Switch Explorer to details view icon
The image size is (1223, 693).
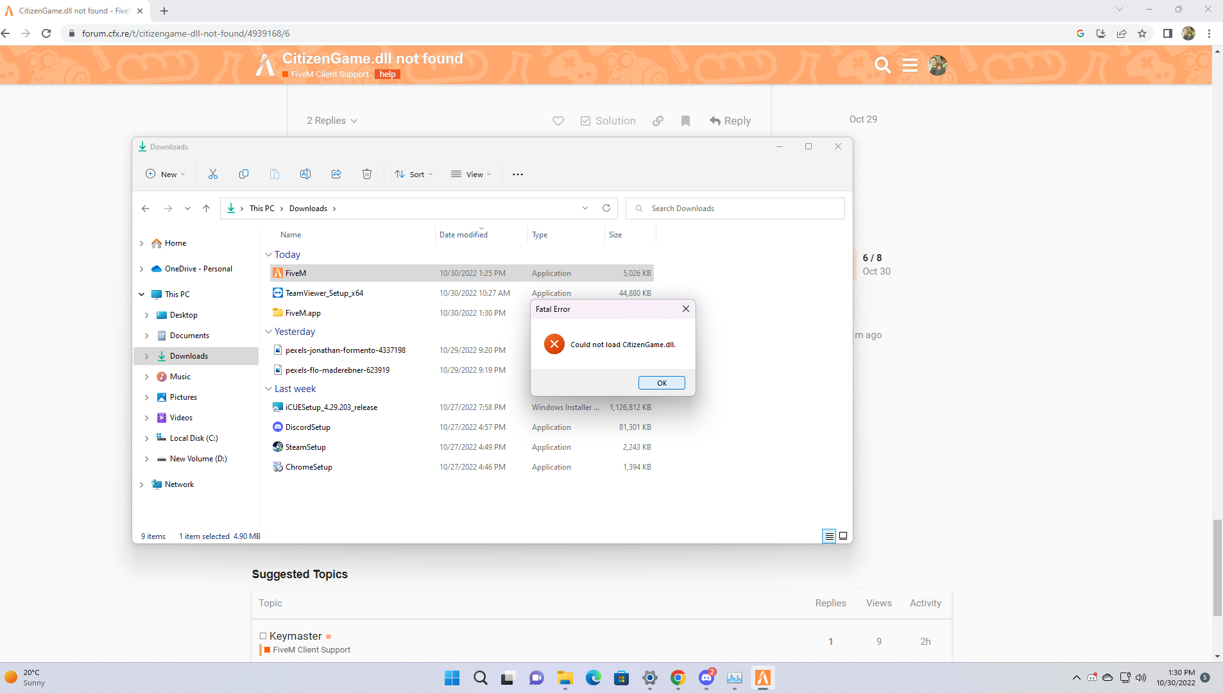[829, 536]
